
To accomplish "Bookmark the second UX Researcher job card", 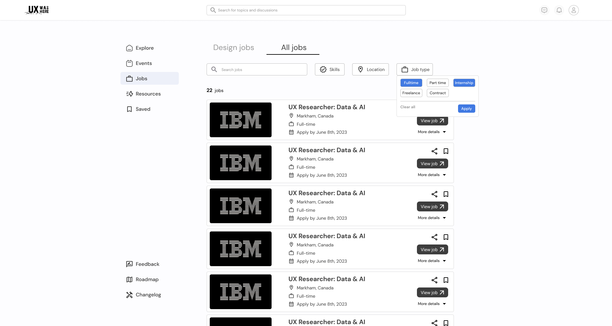I will click(x=446, y=151).
